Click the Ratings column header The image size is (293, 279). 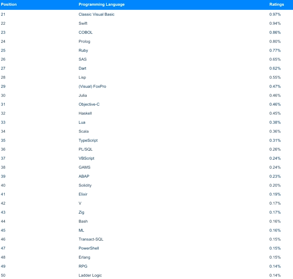(276, 5)
